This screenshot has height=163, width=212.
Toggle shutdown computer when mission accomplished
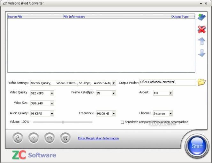(122, 122)
